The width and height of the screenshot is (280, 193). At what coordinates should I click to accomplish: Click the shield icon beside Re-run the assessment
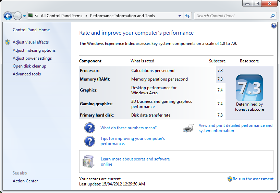[230, 179]
